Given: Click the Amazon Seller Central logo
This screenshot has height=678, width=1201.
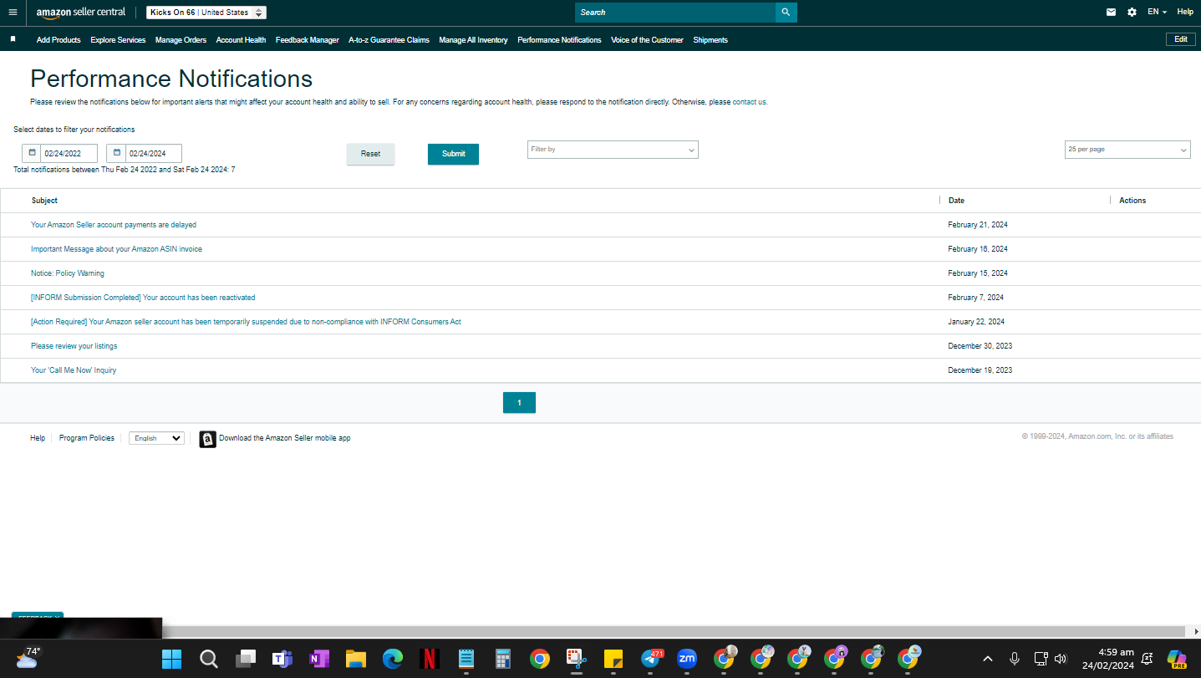Looking at the screenshot, I should click(81, 13).
